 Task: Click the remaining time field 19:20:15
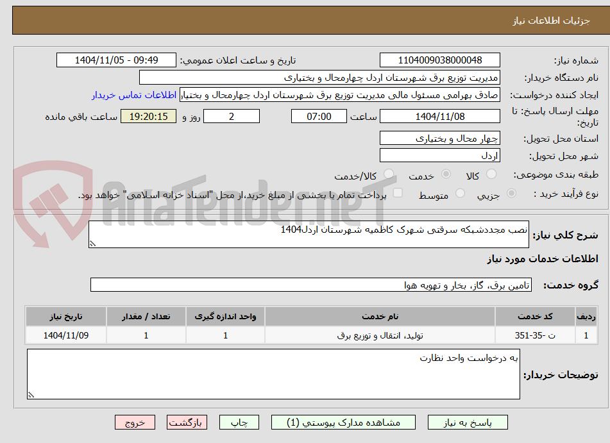point(149,116)
